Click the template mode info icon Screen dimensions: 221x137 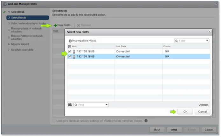146,121
